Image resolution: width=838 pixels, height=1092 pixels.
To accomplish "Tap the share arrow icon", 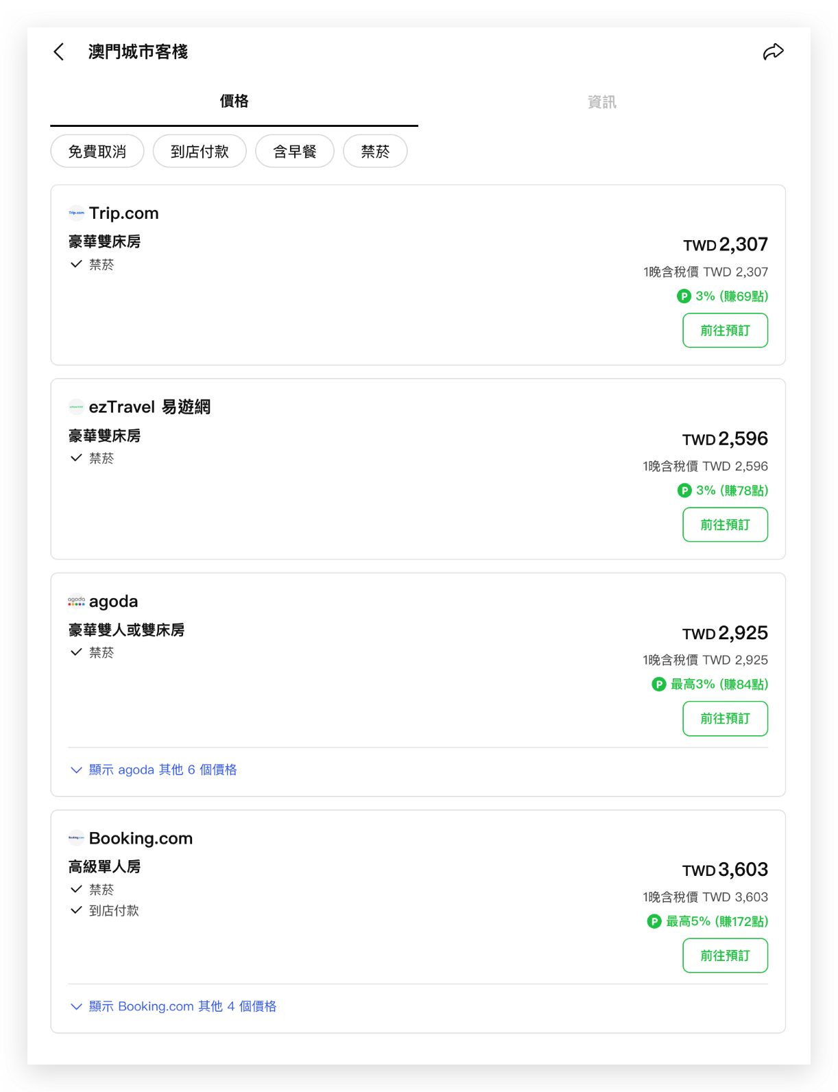I will click(x=773, y=52).
